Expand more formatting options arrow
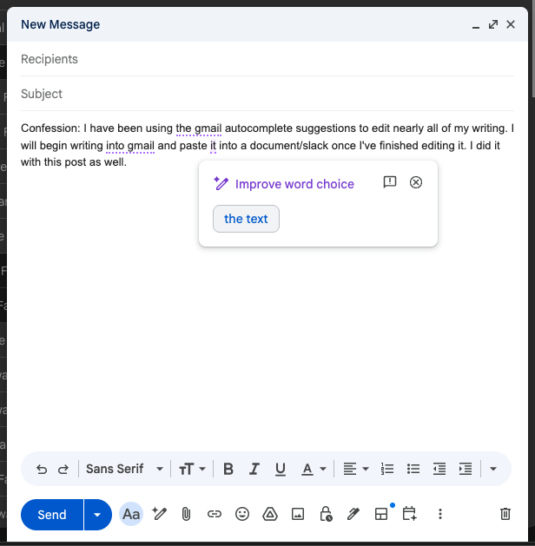 tap(492, 469)
